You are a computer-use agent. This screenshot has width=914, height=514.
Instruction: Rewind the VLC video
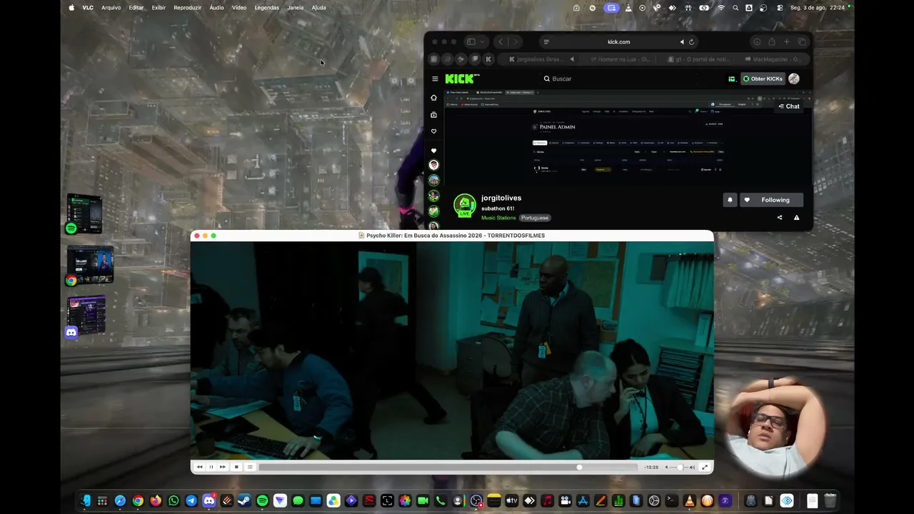click(199, 467)
